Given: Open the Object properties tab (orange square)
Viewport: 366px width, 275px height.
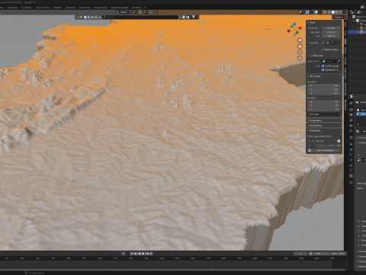Looking at the screenshot, I should click(x=351, y=144).
